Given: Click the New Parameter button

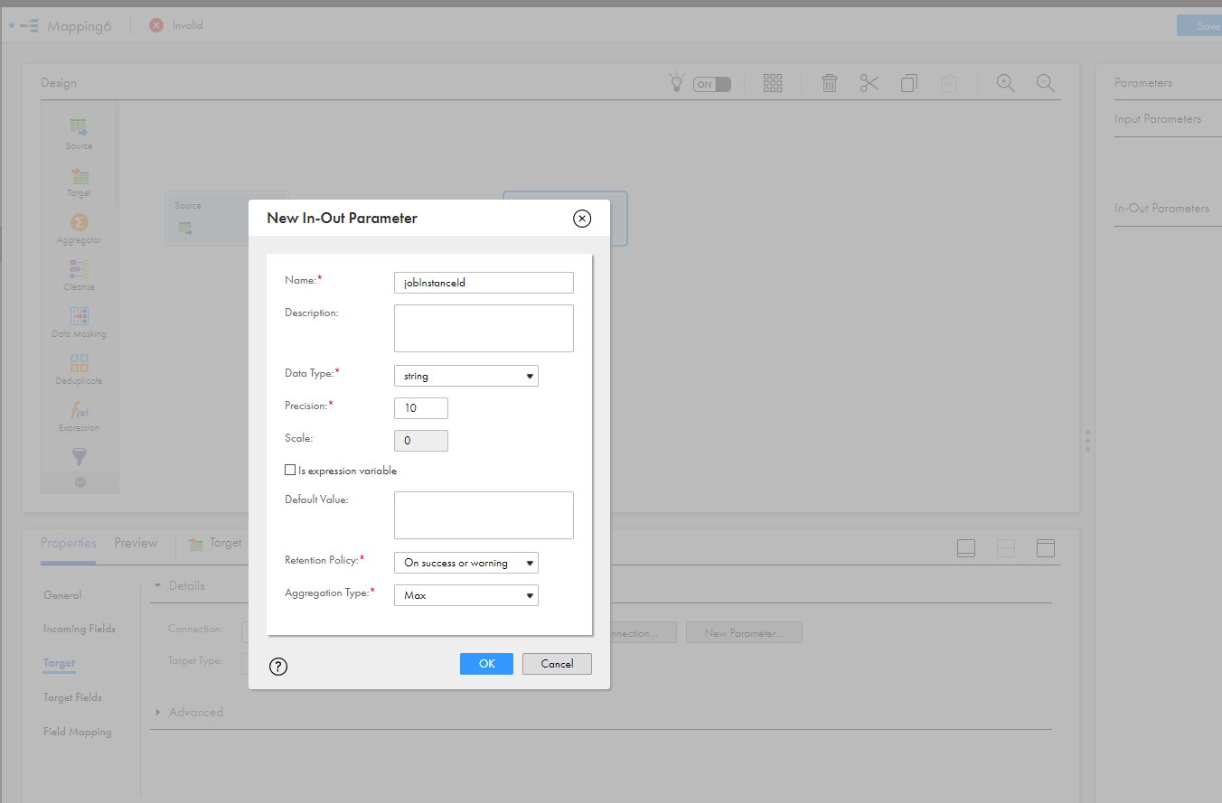Looking at the screenshot, I should (x=744, y=633).
